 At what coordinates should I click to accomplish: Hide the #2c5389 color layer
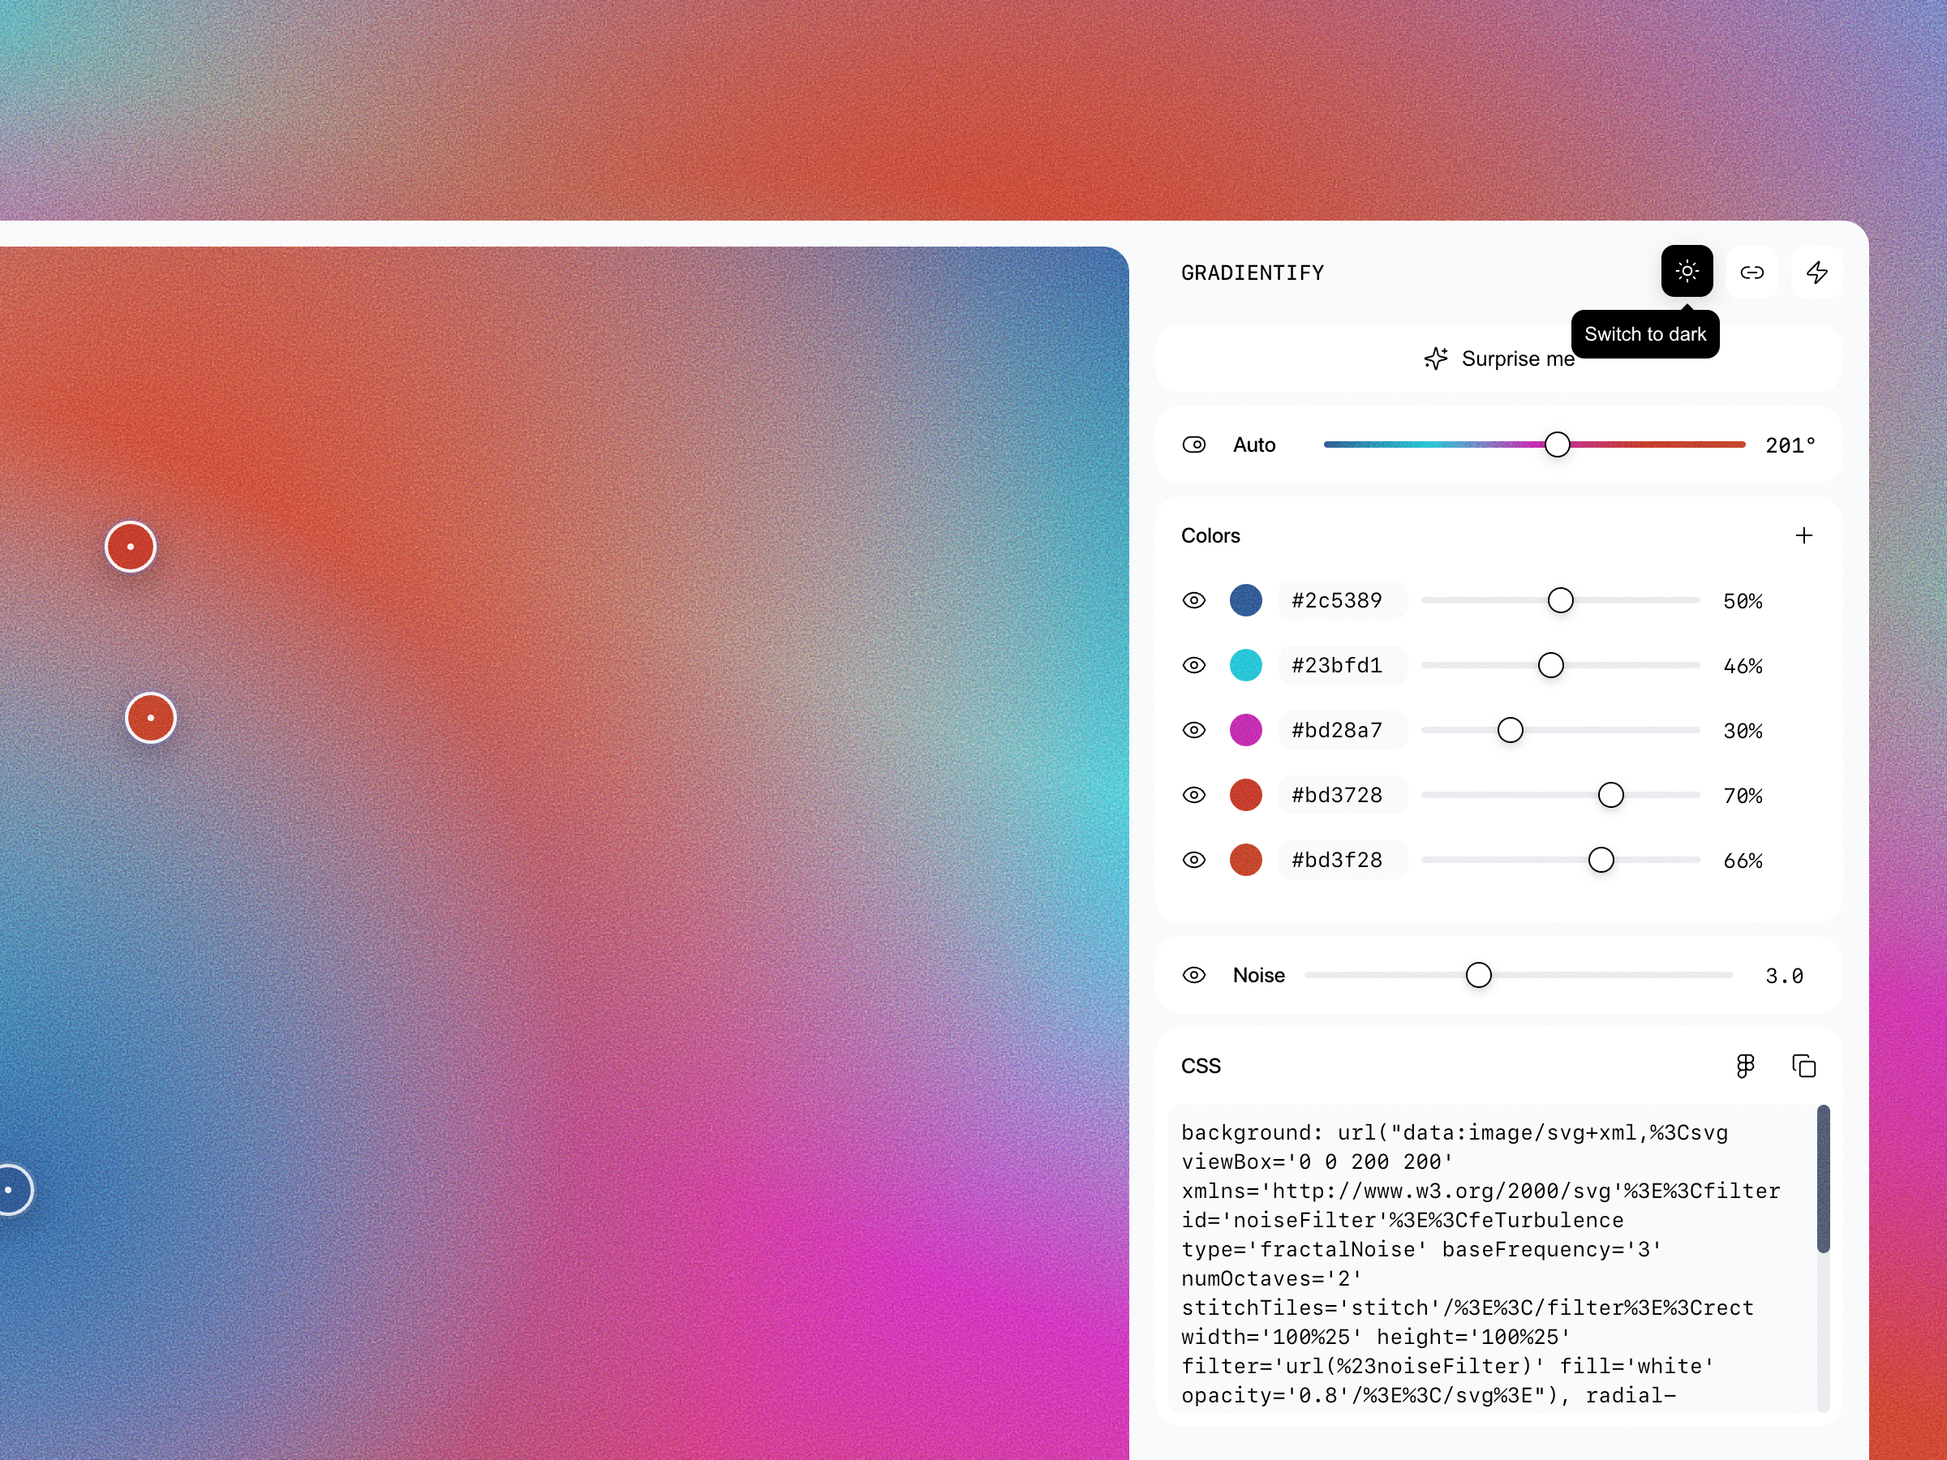click(x=1193, y=600)
